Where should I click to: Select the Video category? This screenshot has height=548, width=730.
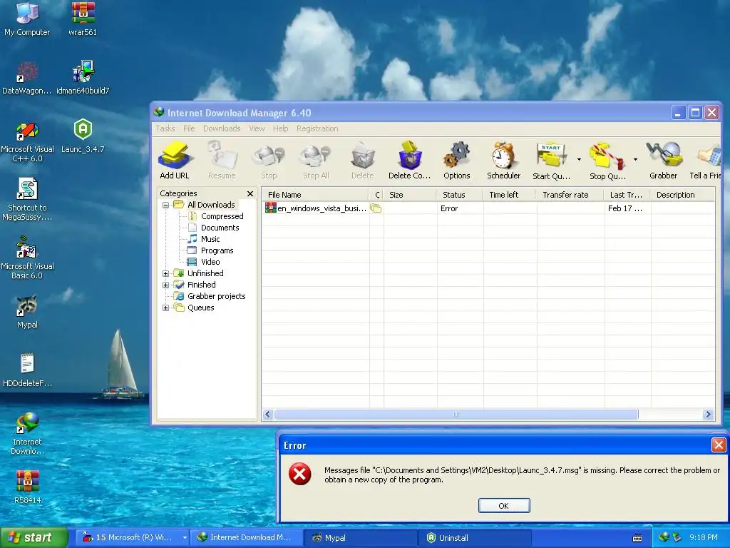(210, 262)
